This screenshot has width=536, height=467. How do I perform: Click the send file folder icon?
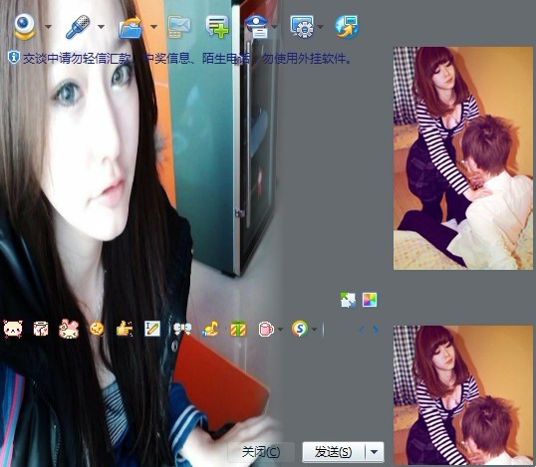coord(131,27)
